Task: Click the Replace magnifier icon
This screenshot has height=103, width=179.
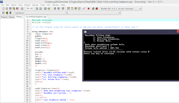Action: tap(41, 9)
